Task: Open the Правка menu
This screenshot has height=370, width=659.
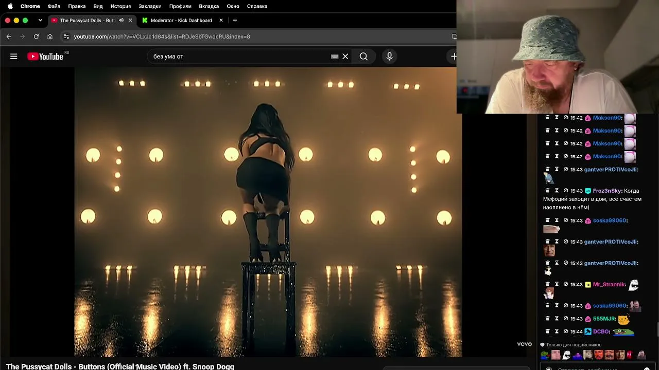Action: click(x=77, y=6)
